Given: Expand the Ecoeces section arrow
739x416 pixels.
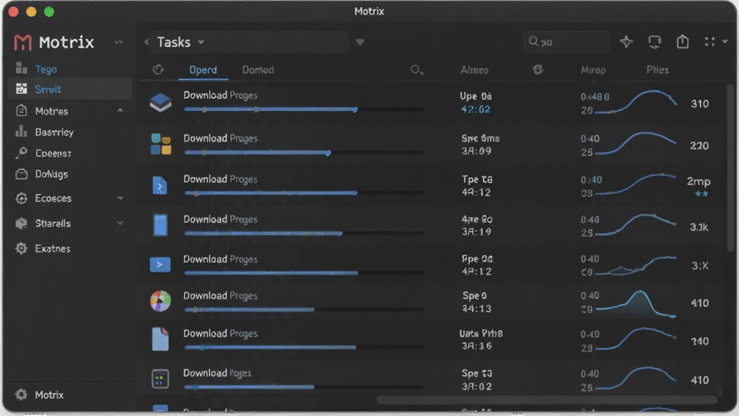Looking at the screenshot, I should click(121, 198).
